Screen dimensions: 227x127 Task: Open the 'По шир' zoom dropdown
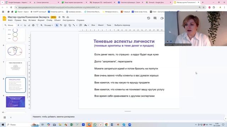click(49, 25)
